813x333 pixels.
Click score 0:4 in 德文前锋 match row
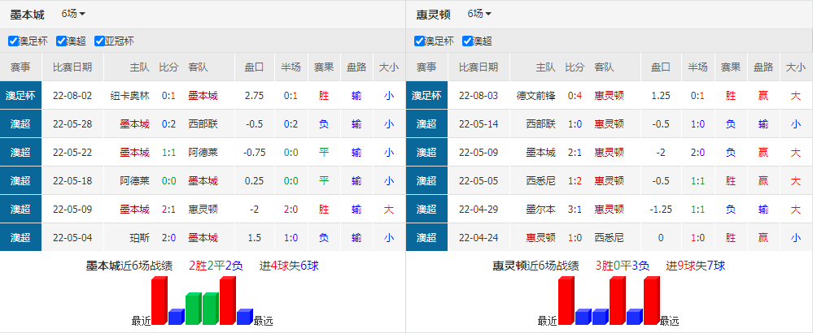(x=575, y=96)
